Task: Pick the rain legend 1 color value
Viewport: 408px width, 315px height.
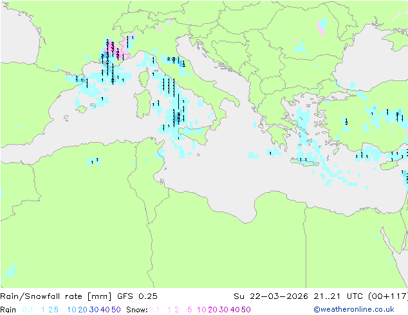Action: [43, 310]
